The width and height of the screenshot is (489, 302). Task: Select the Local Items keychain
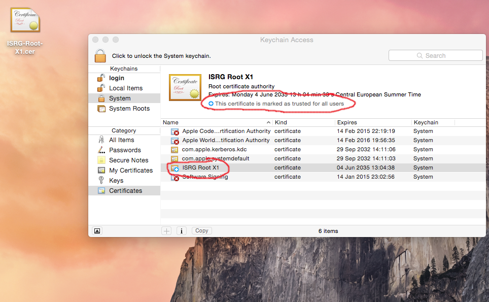124,88
